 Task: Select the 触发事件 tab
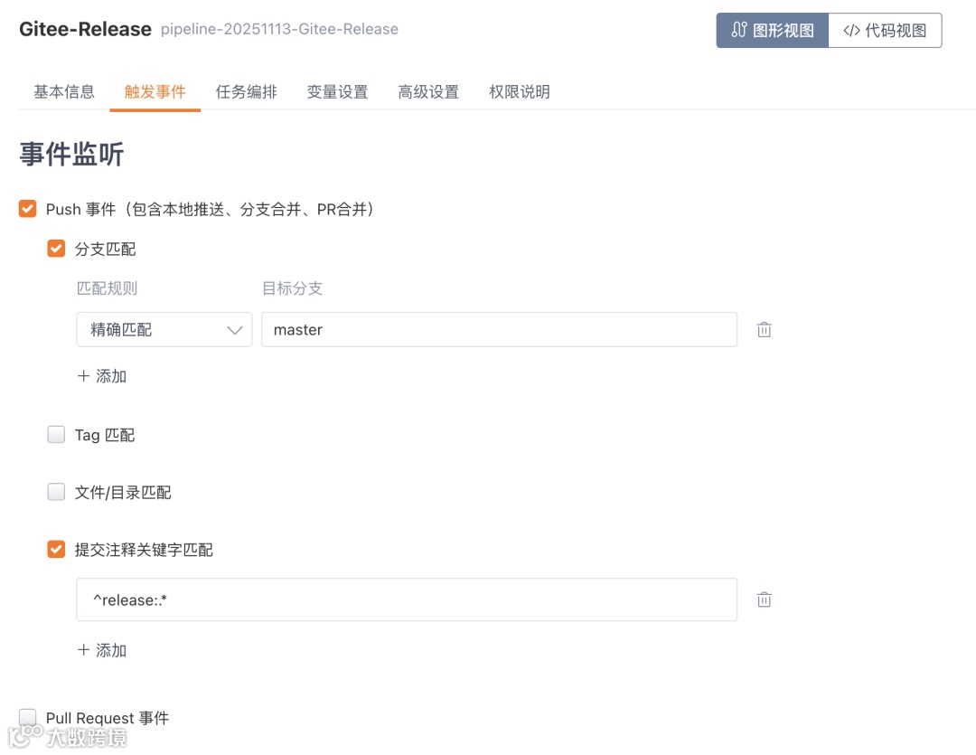155,91
